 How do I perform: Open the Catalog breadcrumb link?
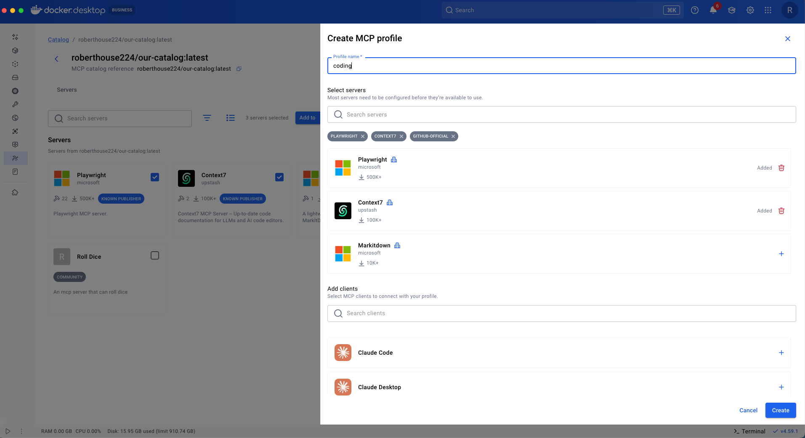pyautogui.click(x=58, y=40)
